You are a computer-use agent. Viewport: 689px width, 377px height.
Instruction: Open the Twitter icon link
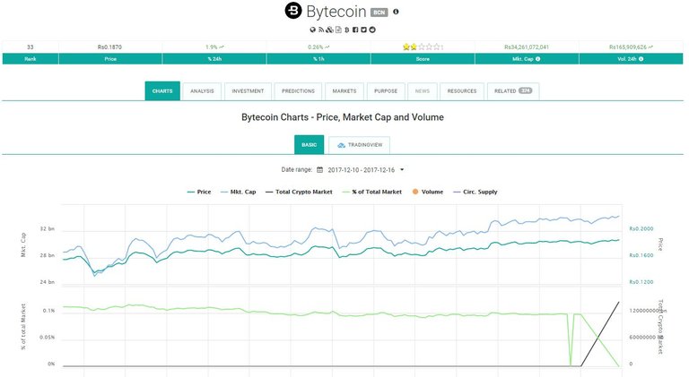tap(364, 30)
